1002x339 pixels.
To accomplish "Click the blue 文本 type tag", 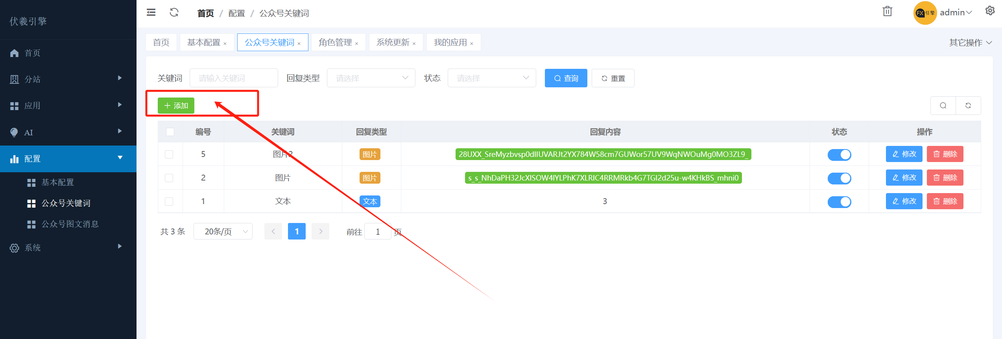I will (x=370, y=201).
